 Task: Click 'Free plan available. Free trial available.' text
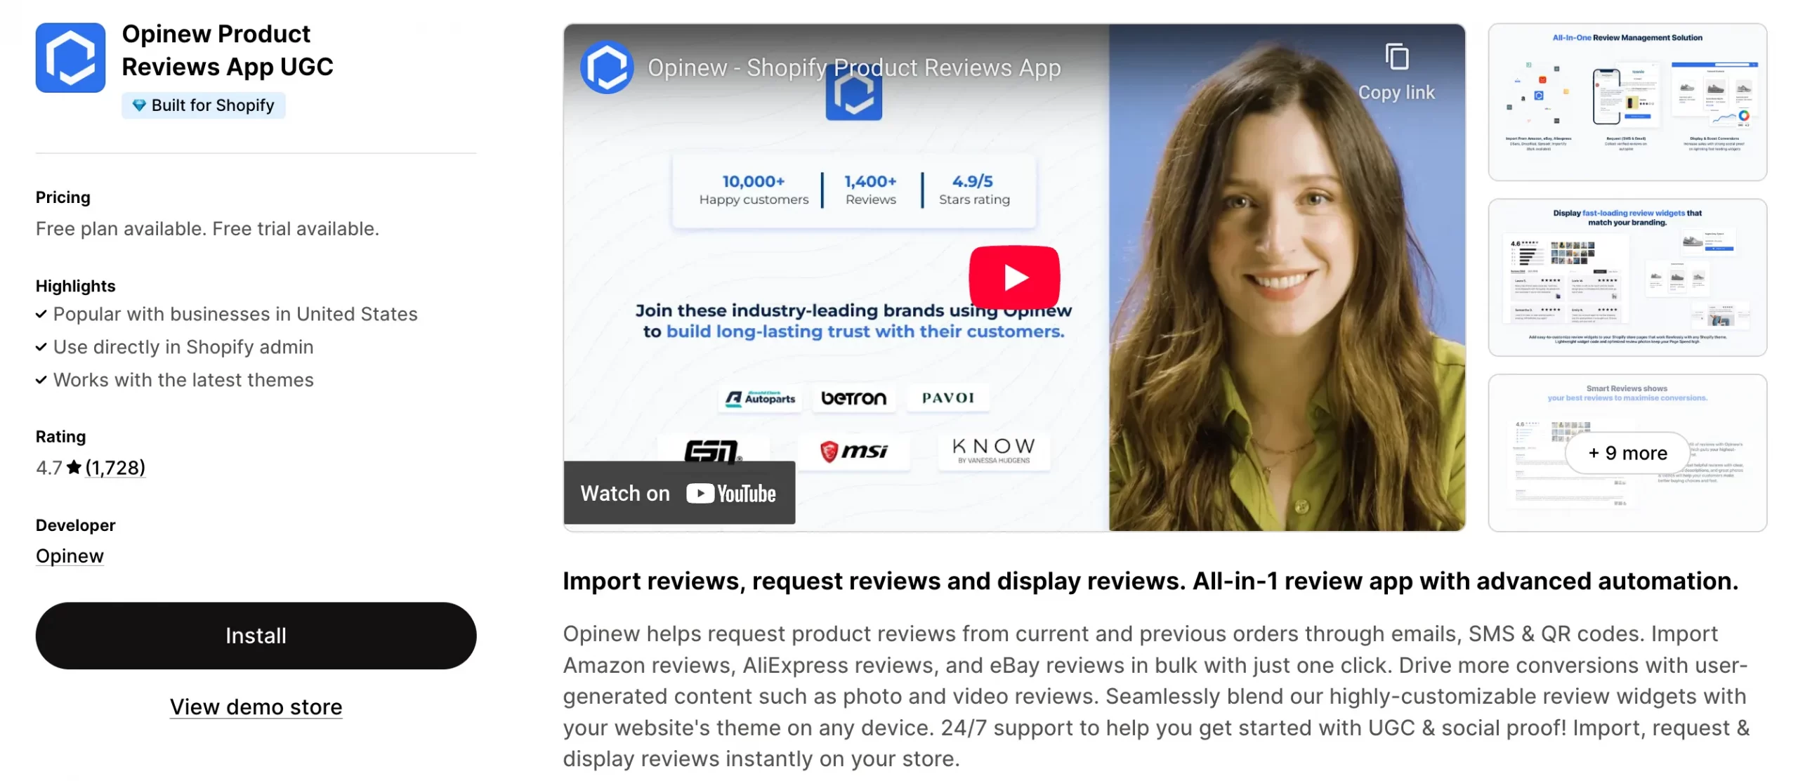coord(207,229)
